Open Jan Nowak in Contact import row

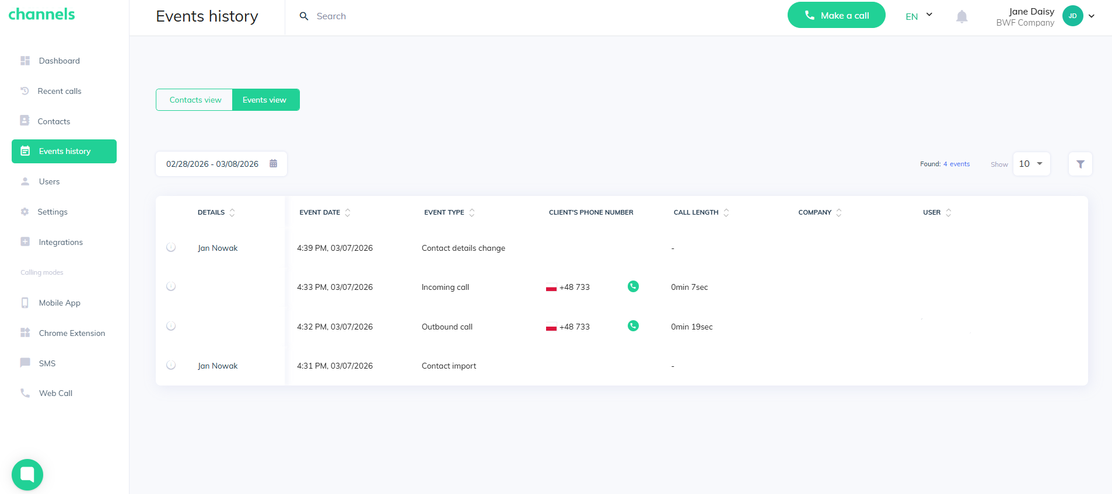(218, 366)
